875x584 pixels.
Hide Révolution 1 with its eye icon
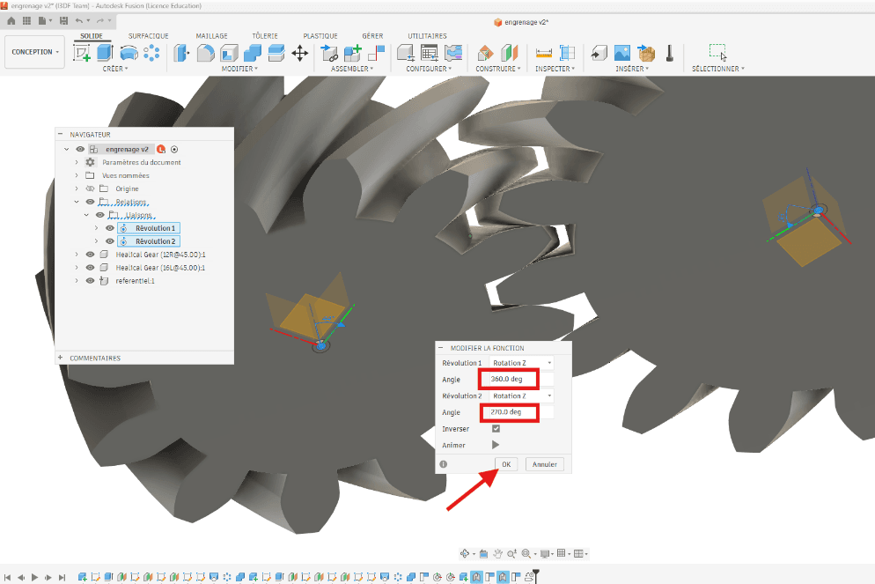pyautogui.click(x=110, y=228)
